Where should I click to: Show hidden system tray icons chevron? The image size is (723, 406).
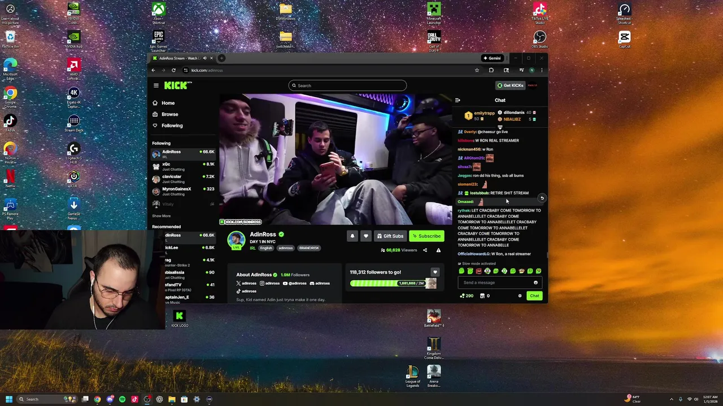click(x=670, y=399)
